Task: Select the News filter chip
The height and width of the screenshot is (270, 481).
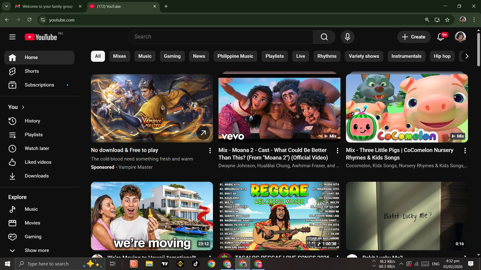Action: click(x=199, y=56)
